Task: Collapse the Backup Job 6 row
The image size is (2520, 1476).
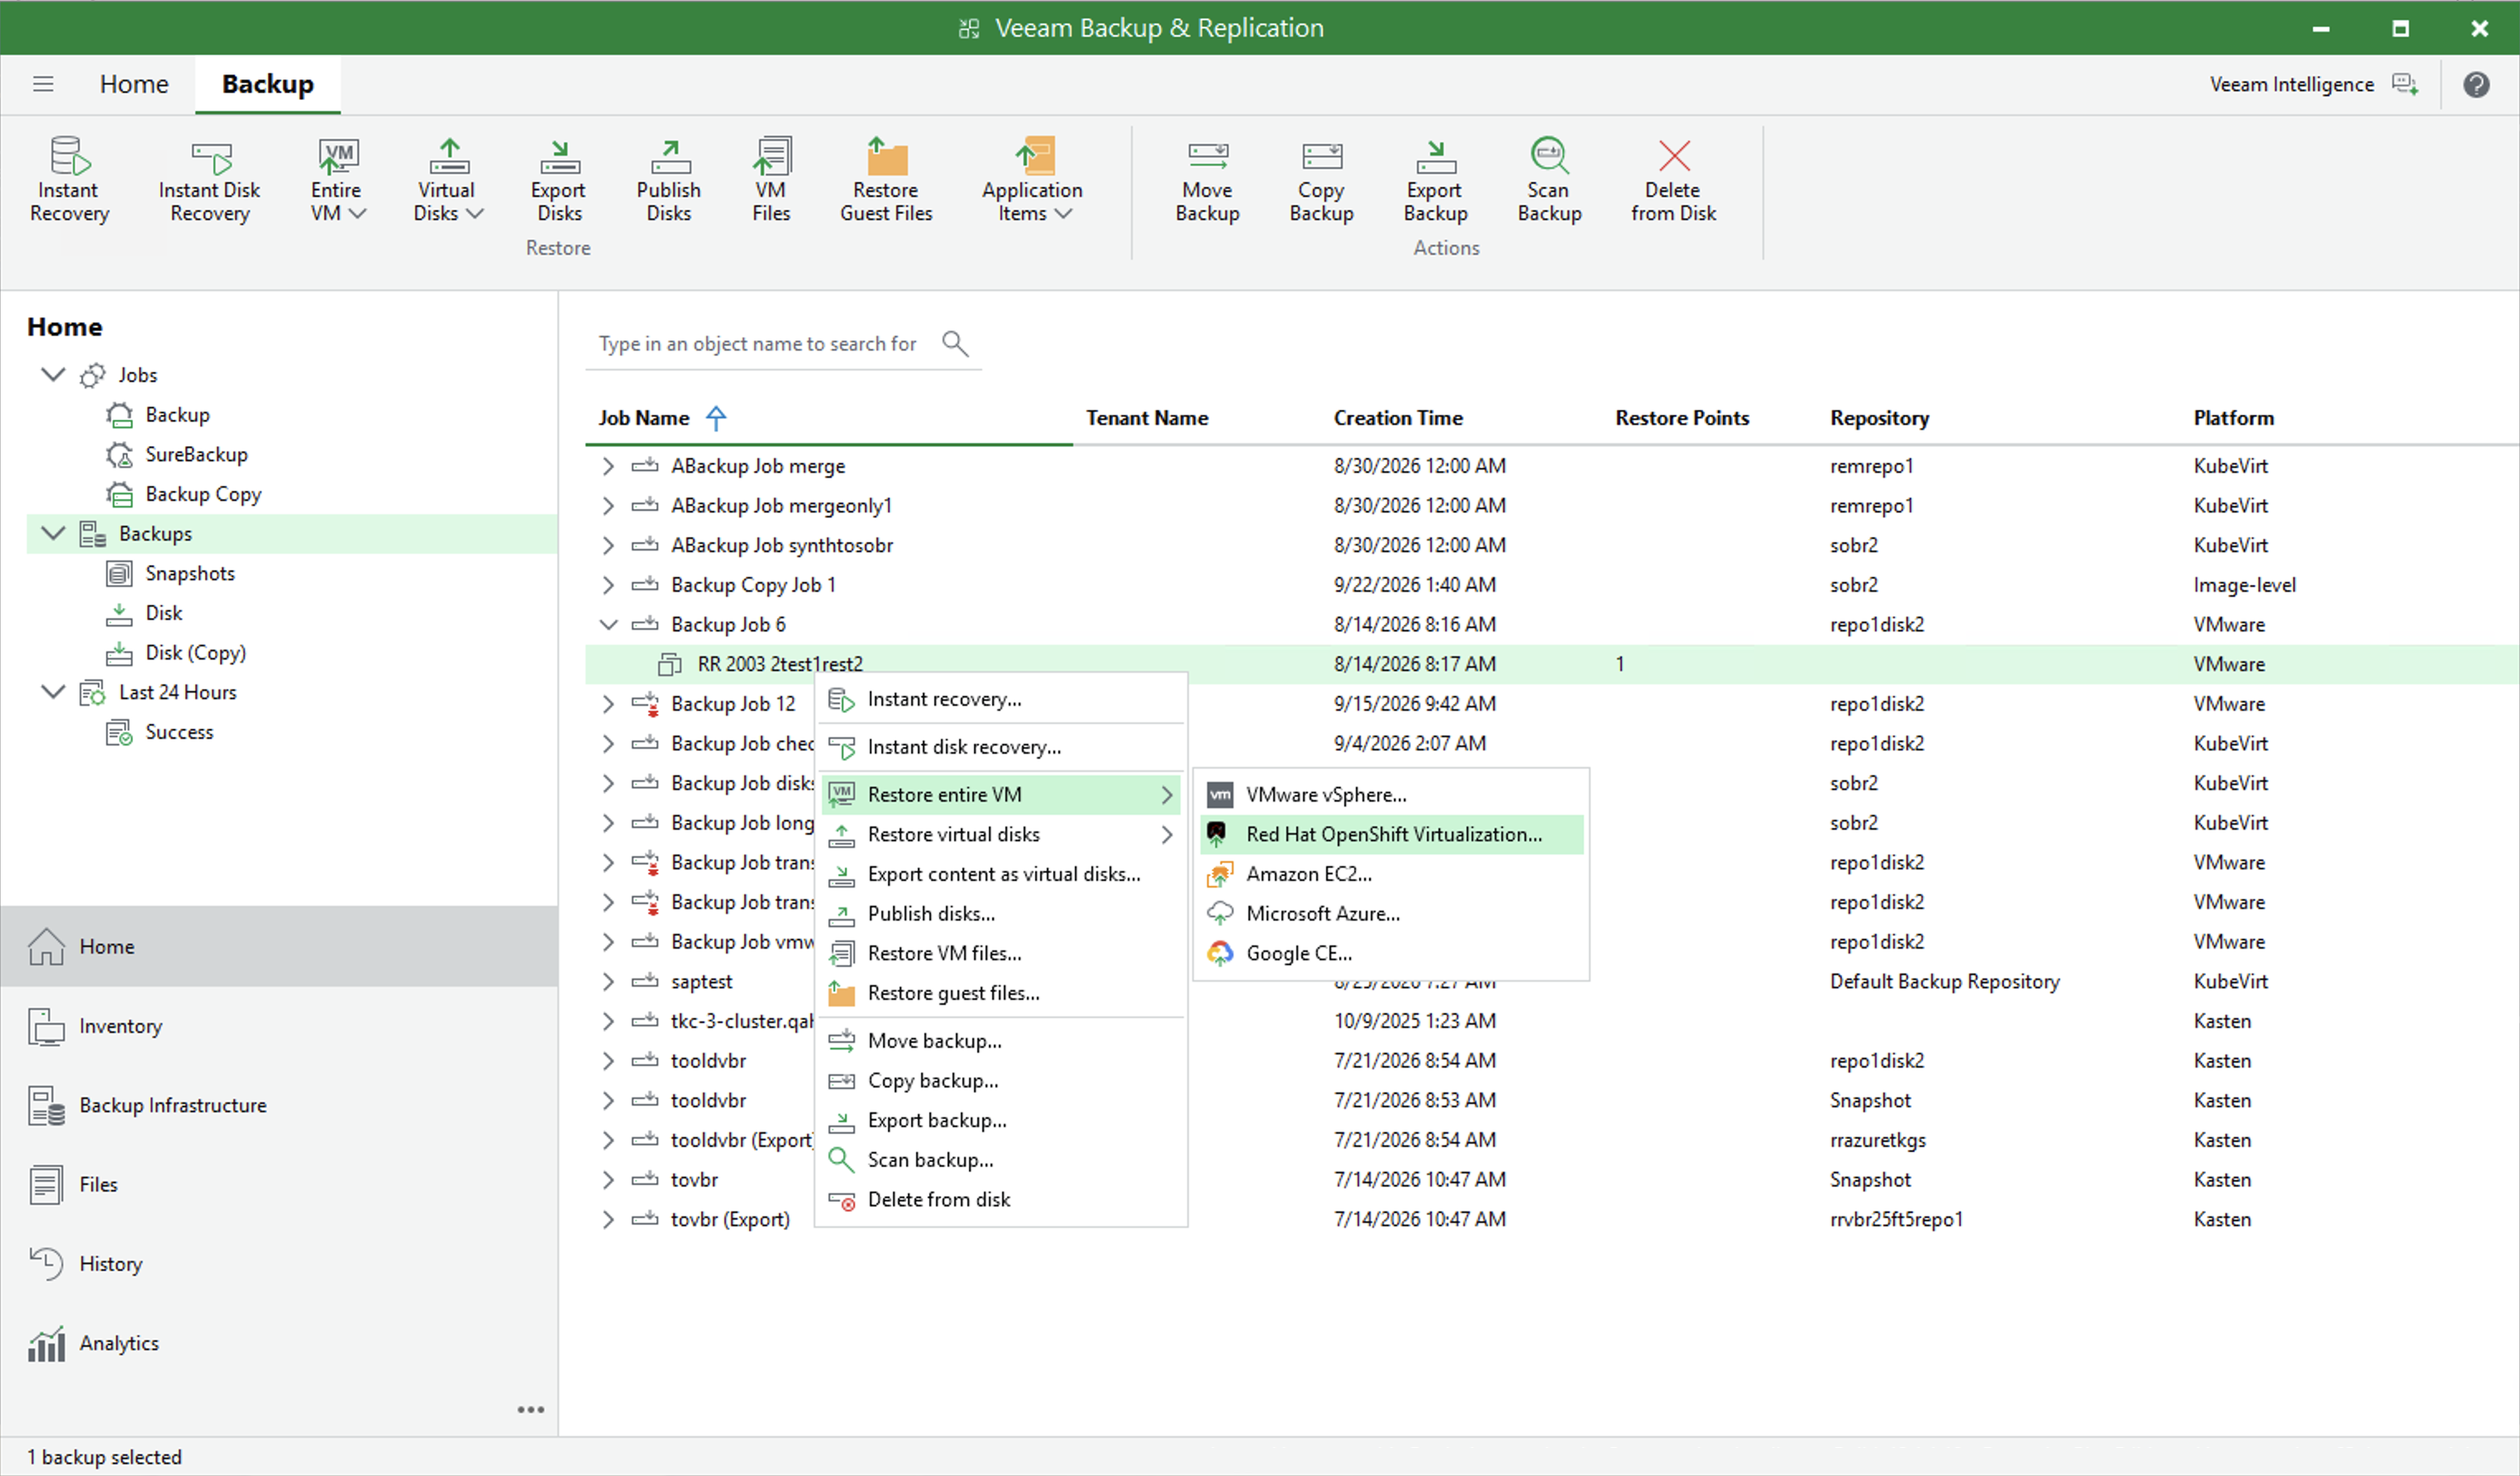Action: click(x=608, y=625)
